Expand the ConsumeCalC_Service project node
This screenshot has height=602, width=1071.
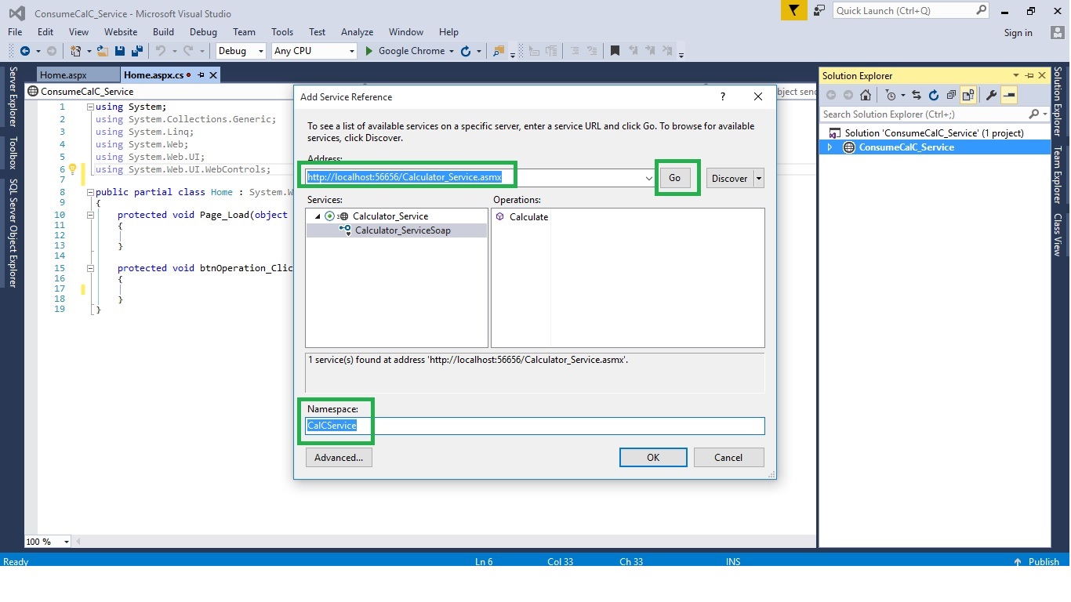click(x=830, y=147)
